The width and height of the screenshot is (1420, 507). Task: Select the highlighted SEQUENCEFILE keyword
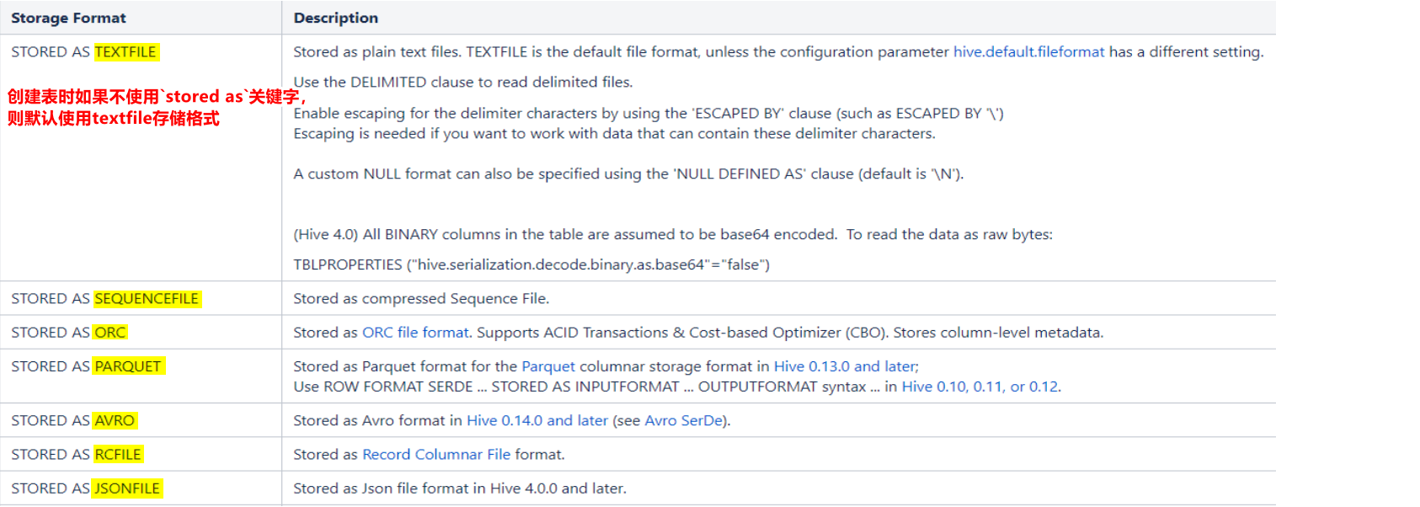click(147, 299)
